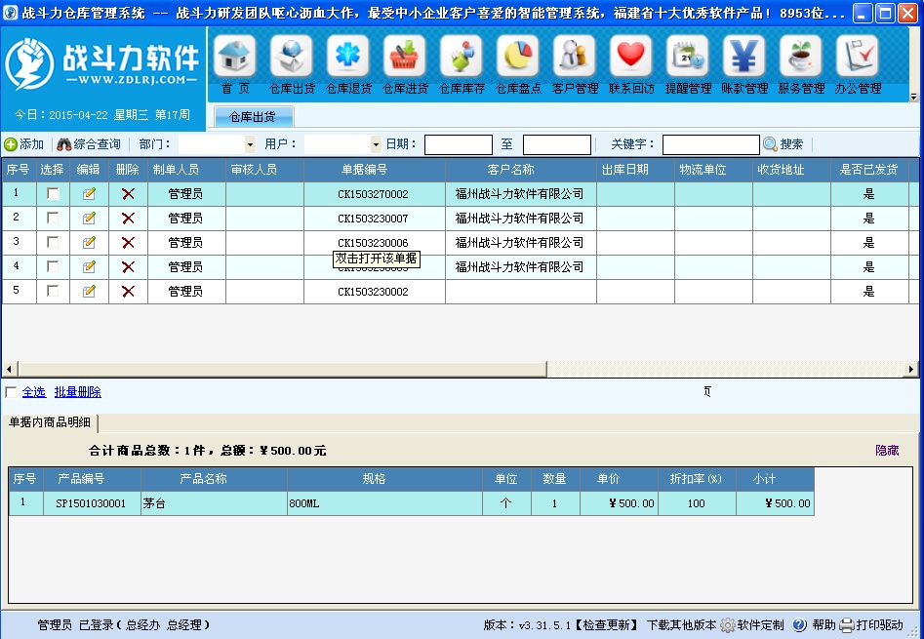
Task: Click edit icon for row 1
Action: [90, 194]
